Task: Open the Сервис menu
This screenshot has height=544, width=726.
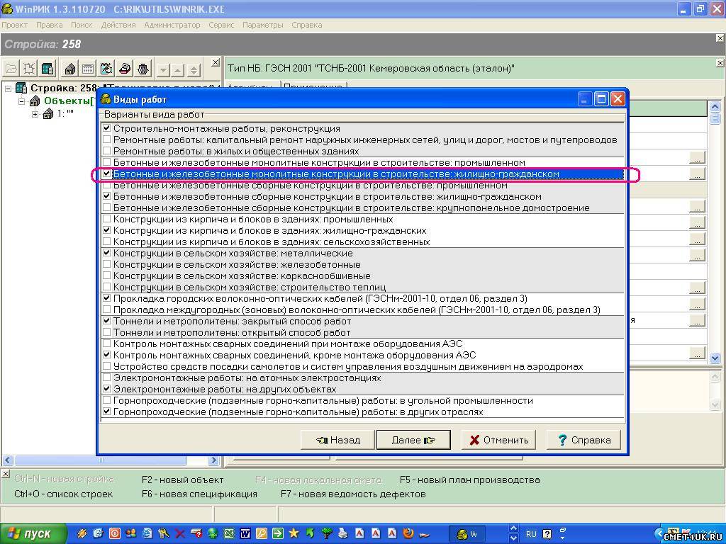Action: pyautogui.click(x=221, y=25)
